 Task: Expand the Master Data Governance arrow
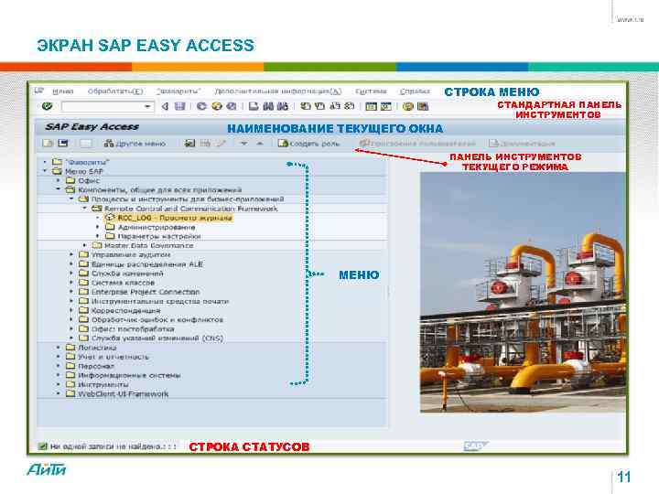click(85, 245)
